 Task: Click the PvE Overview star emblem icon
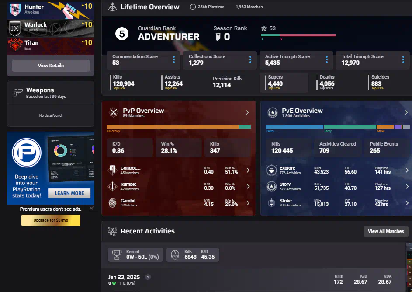[273, 113]
